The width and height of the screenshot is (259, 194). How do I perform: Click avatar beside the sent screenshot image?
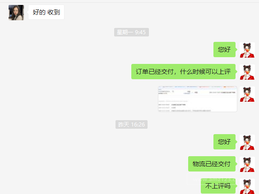pos(247,94)
